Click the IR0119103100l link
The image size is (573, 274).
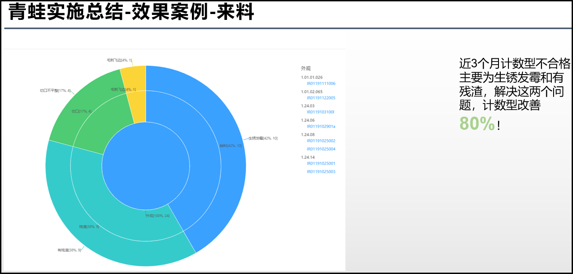(x=321, y=112)
